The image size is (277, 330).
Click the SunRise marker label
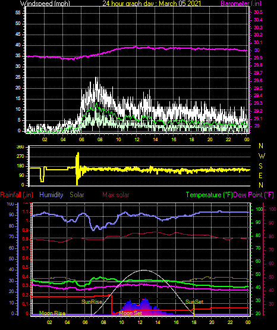[92, 302]
